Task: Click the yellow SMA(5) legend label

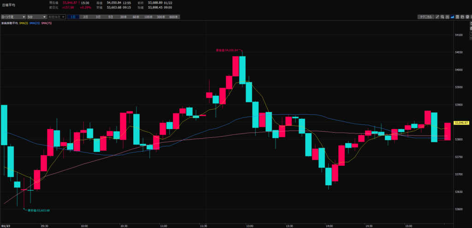Action: point(24,23)
